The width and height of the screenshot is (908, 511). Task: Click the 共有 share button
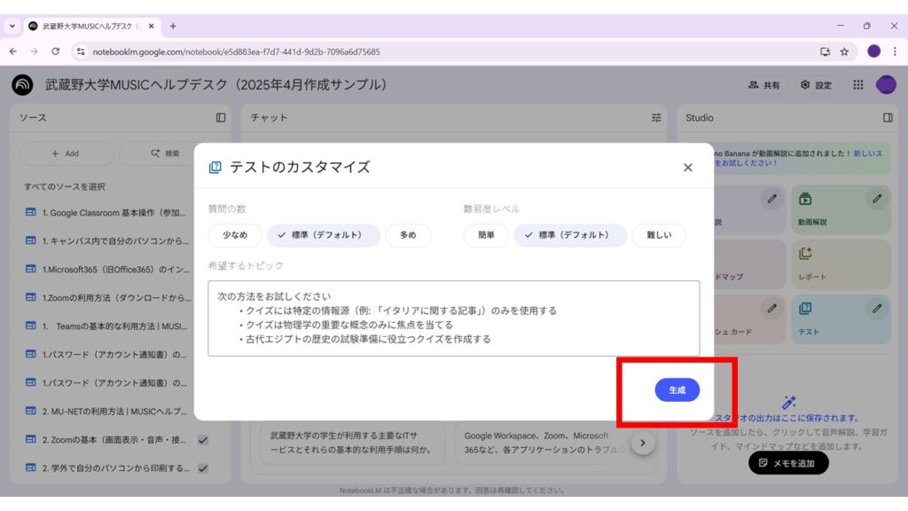tap(764, 85)
